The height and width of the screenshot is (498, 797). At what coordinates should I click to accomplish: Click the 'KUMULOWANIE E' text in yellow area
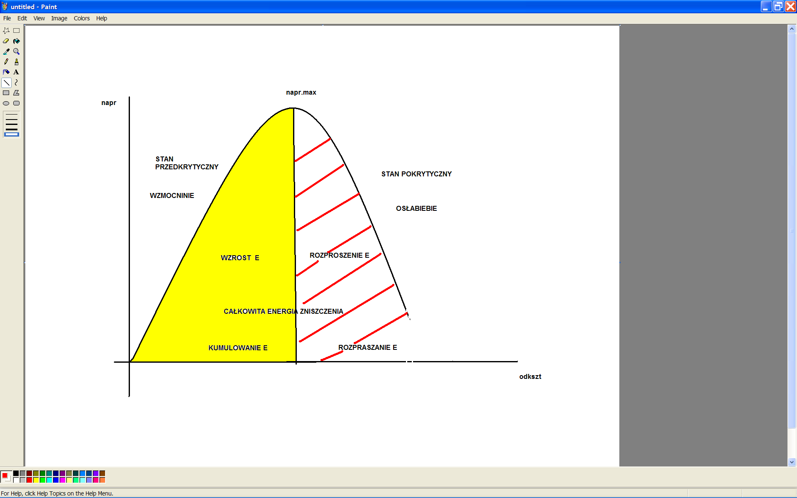point(238,348)
